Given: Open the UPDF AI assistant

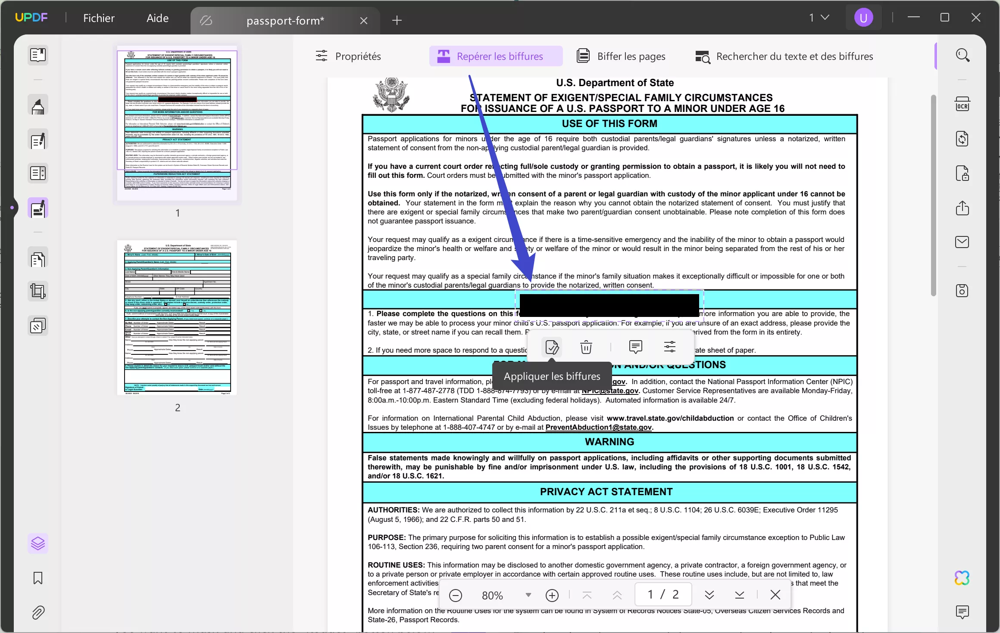Looking at the screenshot, I should pyautogui.click(x=962, y=577).
